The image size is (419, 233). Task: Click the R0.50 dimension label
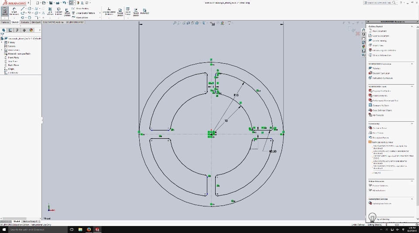272,151
